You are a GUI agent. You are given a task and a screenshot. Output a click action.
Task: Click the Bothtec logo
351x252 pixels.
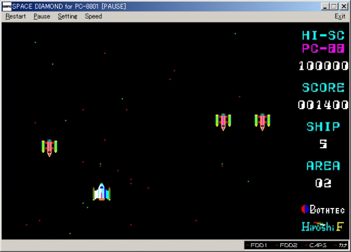[x=323, y=210]
